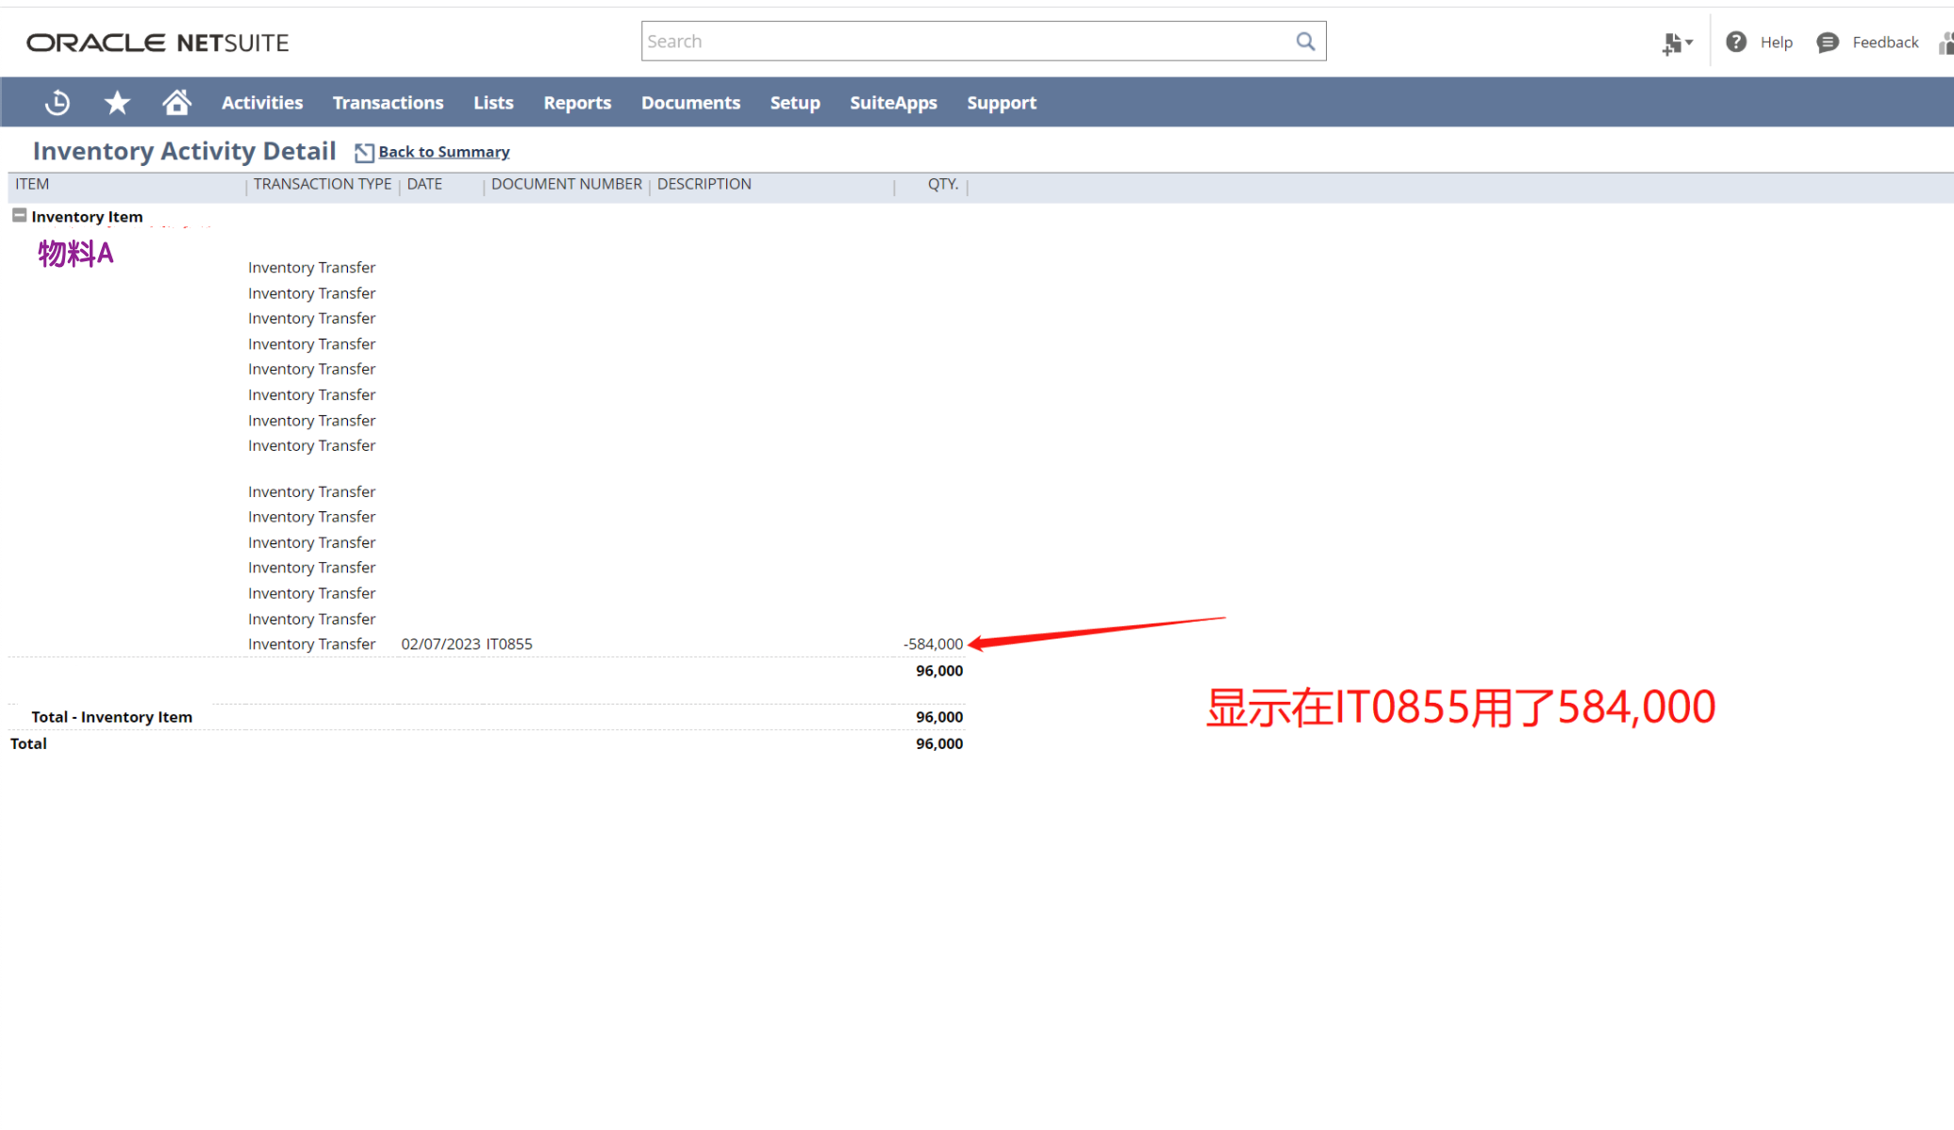Click inside the global Search field
This screenshot has width=1954, height=1130.
click(x=962, y=42)
